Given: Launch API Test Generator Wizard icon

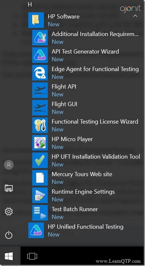Looking at the screenshot, I should 40,55.
